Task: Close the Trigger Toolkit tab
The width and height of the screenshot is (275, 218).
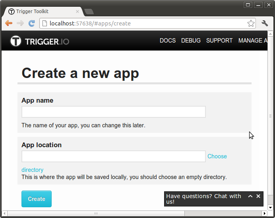Action: click(x=77, y=12)
